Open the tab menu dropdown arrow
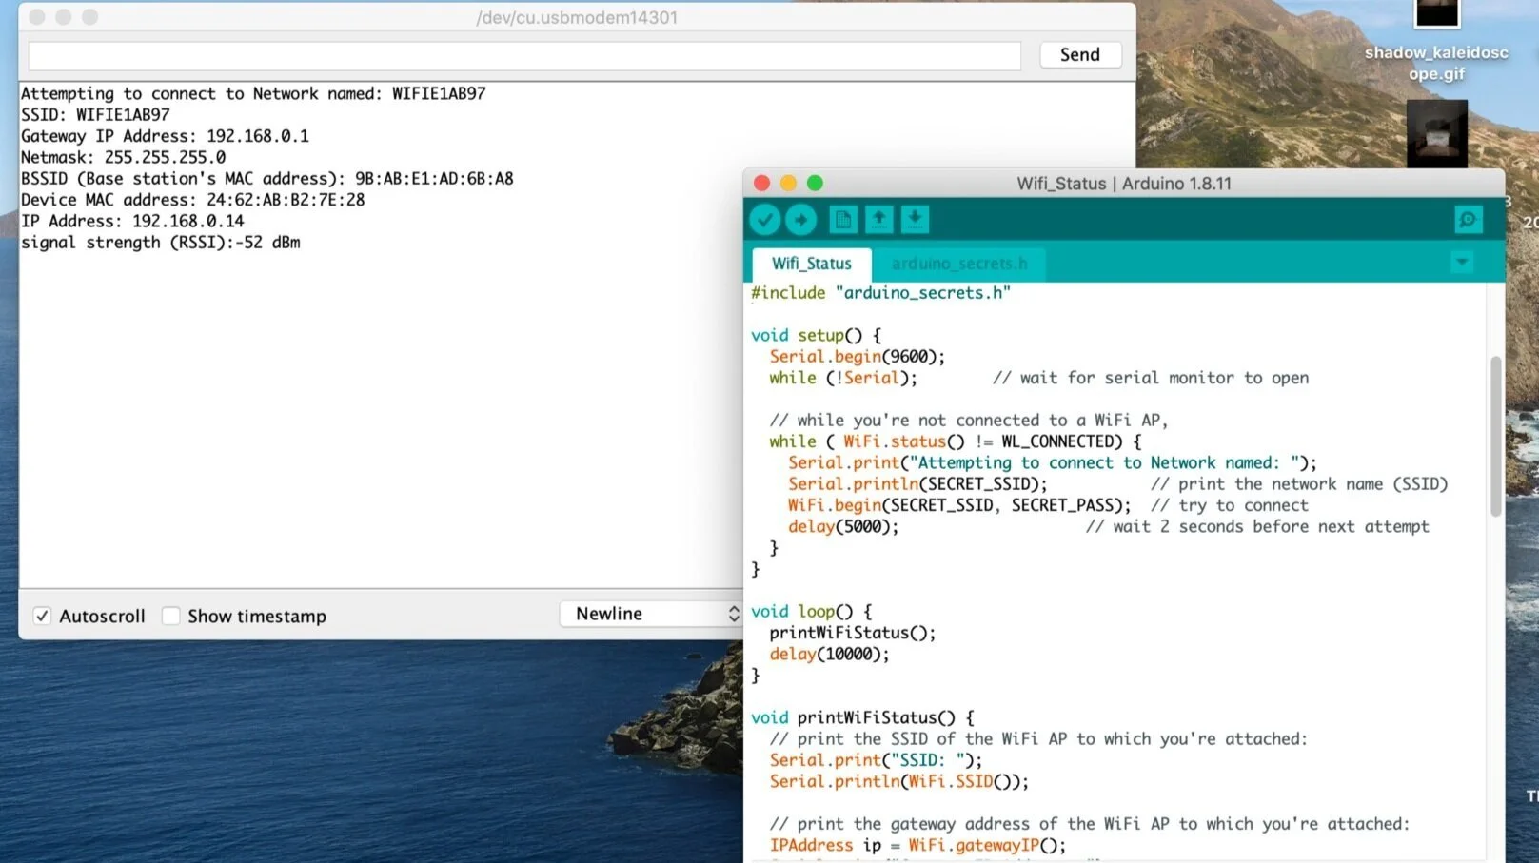This screenshot has height=863, width=1539. pos(1462,262)
